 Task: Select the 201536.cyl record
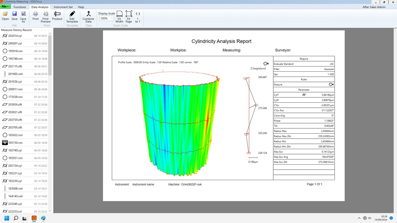[x=25, y=82]
